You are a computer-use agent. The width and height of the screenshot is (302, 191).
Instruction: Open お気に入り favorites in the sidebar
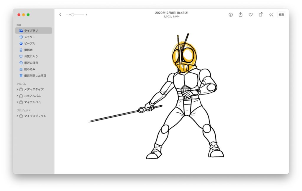pyautogui.click(x=34, y=56)
